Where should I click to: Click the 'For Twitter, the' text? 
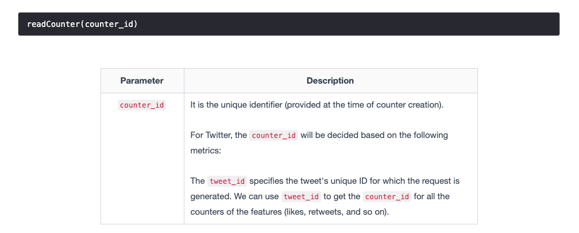click(x=219, y=135)
